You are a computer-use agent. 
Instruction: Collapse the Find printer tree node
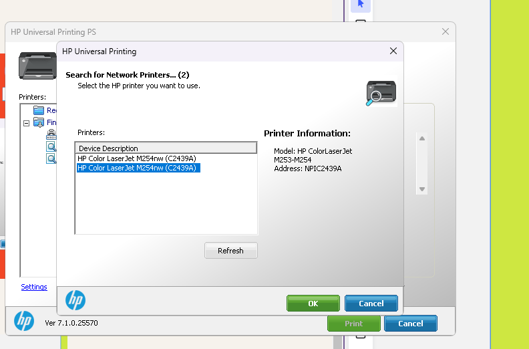pos(26,123)
